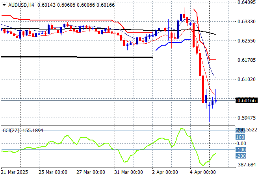Viewport: 260px width, 177px height.
Task: Open the chart menu triangle beside AUDUSD
Action: pyautogui.click(x=4, y=5)
